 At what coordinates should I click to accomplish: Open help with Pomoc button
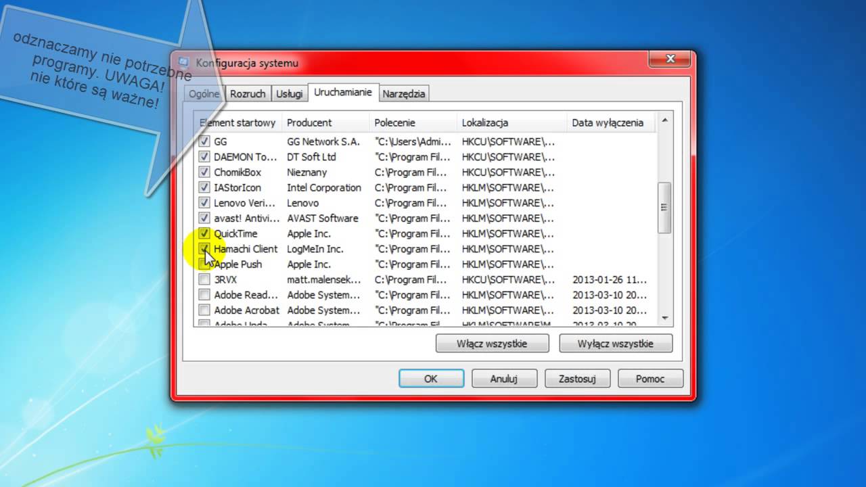point(650,379)
